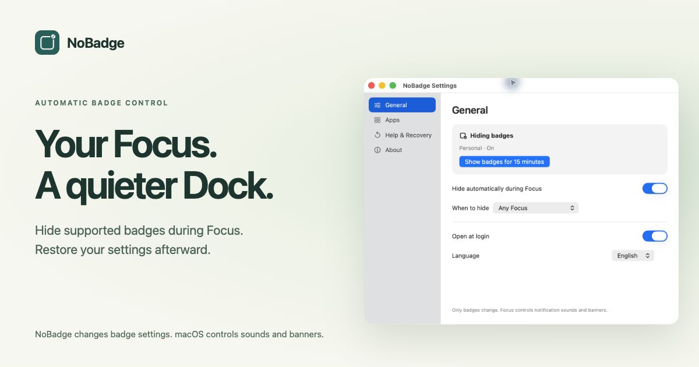Click the 'Personal · On' status text
The image size is (699, 367).
[476, 149]
